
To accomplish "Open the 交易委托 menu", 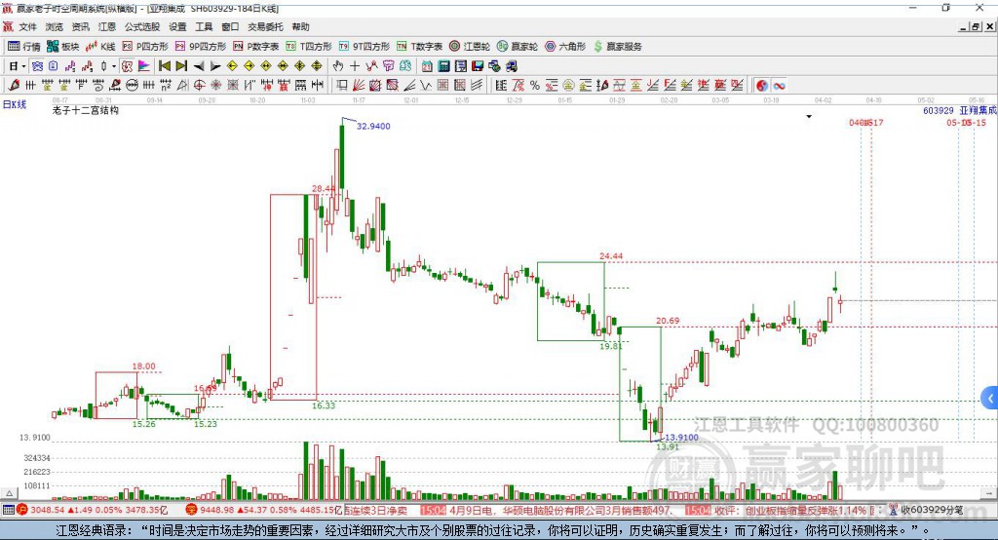I will (265, 26).
